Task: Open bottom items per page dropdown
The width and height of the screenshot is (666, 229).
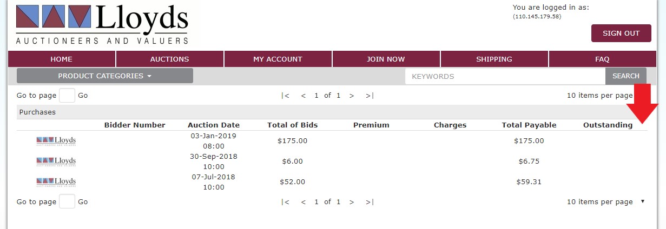Action: click(605, 202)
